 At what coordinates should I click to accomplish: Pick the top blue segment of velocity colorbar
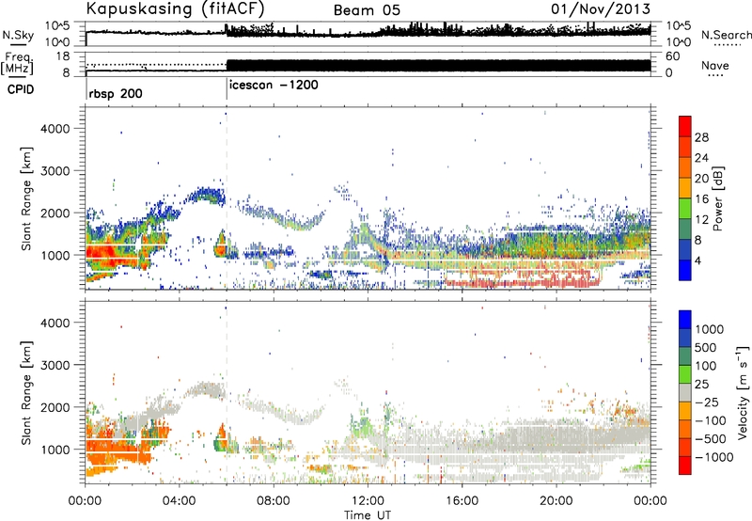[x=685, y=320]
